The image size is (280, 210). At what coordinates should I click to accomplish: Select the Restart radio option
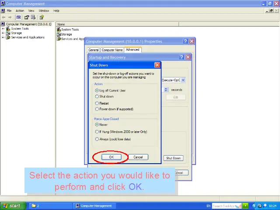tap(102, 103)
